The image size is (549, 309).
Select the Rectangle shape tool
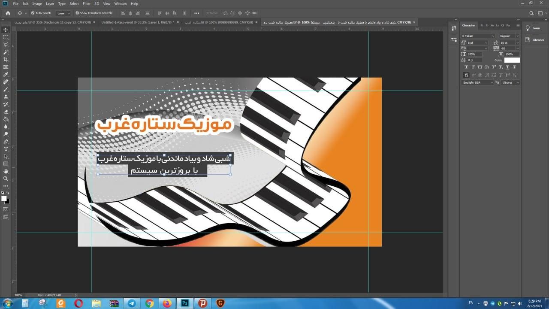[x=6, y=164]
